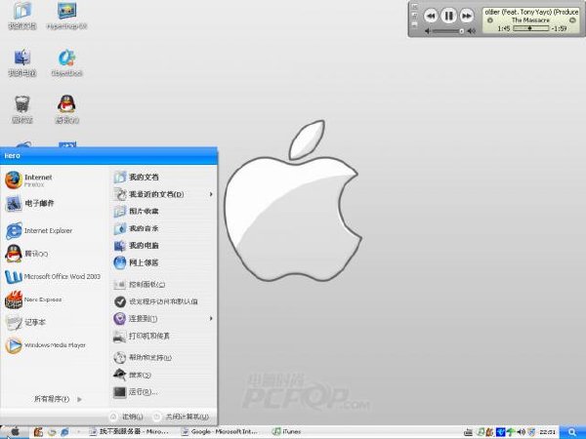Open 我的音乐 music folder
The height and width of the screenshot is (439, 586).
(137, 228)
